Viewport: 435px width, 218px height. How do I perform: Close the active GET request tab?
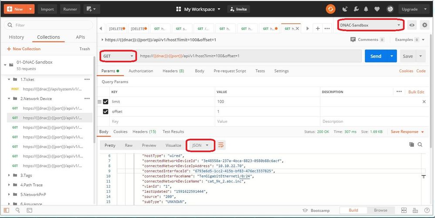click(x=297, y=29)
